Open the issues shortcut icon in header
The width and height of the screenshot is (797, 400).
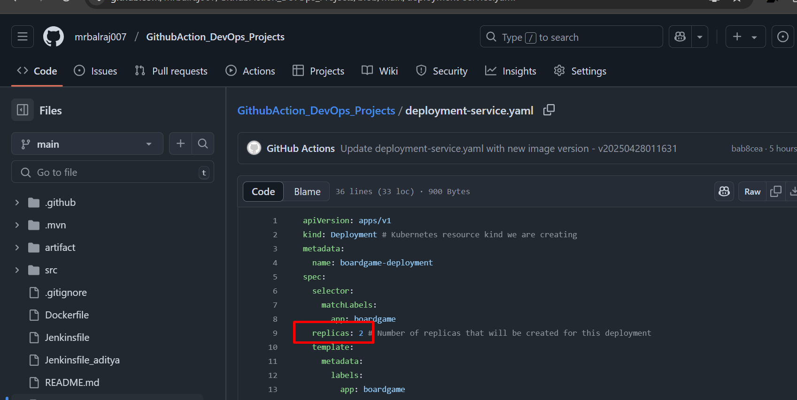pyautogui.click(x=783, y=37)
